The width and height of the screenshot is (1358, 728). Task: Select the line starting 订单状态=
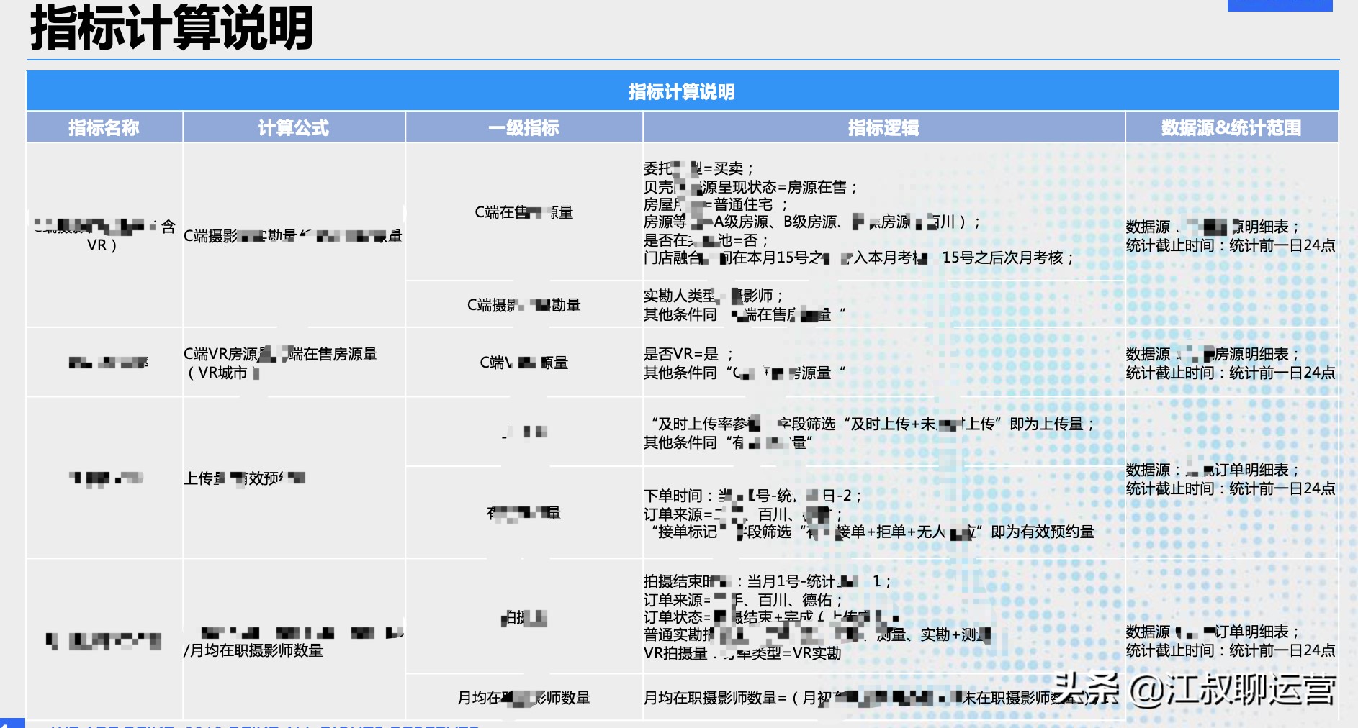[x=771, y=617]
